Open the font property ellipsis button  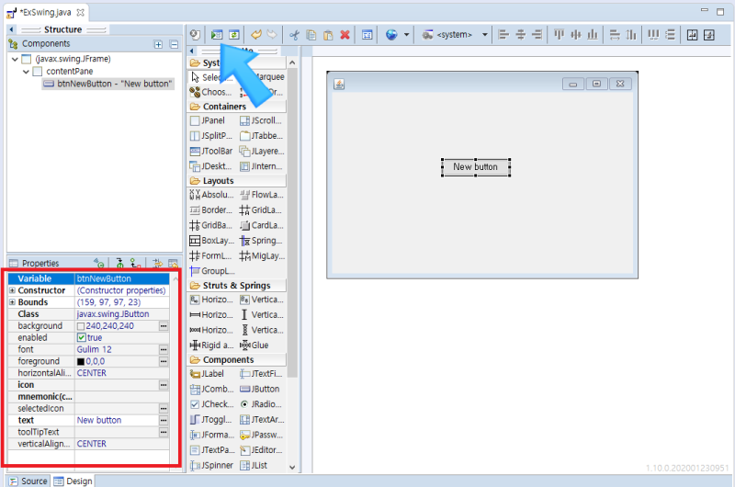pos(163,350)
